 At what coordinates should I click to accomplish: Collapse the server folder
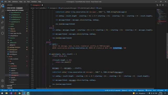[x=10, y=56]
